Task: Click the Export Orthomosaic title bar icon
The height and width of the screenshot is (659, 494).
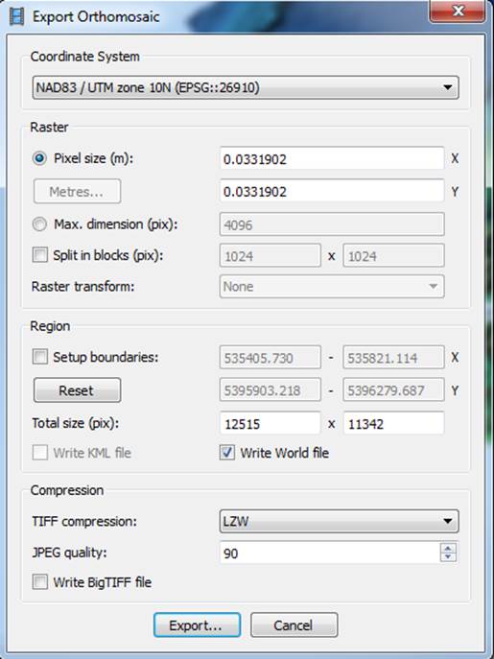Action: tap(16, 17)
